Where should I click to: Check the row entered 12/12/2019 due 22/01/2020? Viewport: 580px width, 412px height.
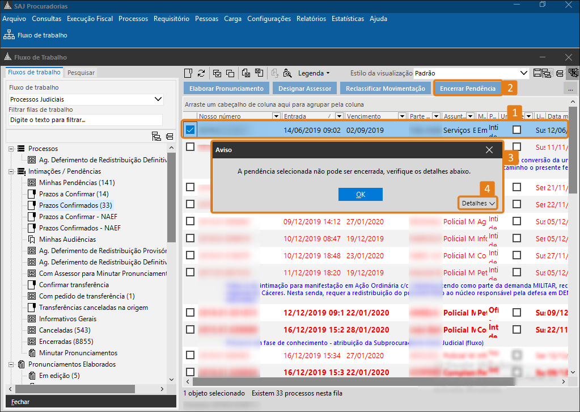pyautogui.click(x=190, y=313)
